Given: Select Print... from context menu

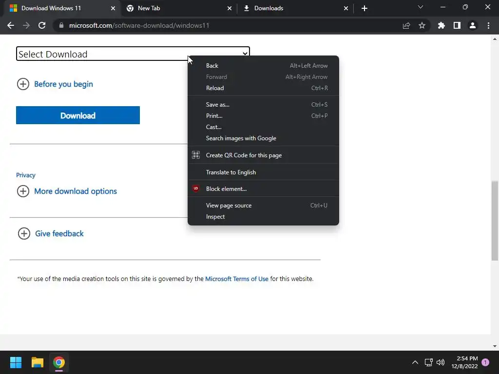Looking at the screenshot, I should (x=263, y=116).
